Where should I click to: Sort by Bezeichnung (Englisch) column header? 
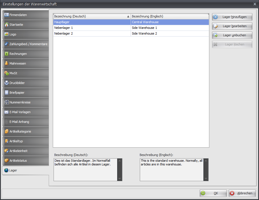tap(169, 17)
